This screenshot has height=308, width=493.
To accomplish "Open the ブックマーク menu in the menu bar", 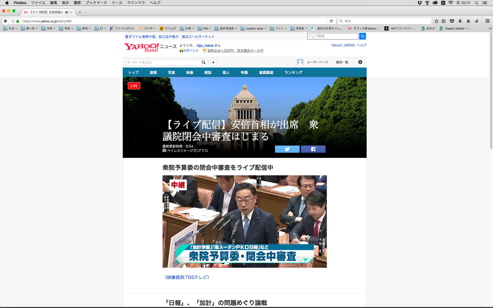I will point(96,3).
